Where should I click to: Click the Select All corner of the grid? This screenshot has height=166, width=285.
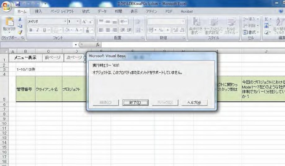pos(4,51)
